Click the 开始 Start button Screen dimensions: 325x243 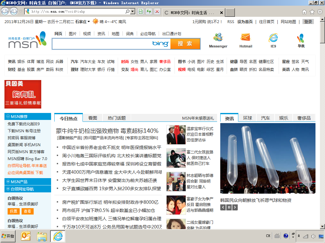point(8,236)
